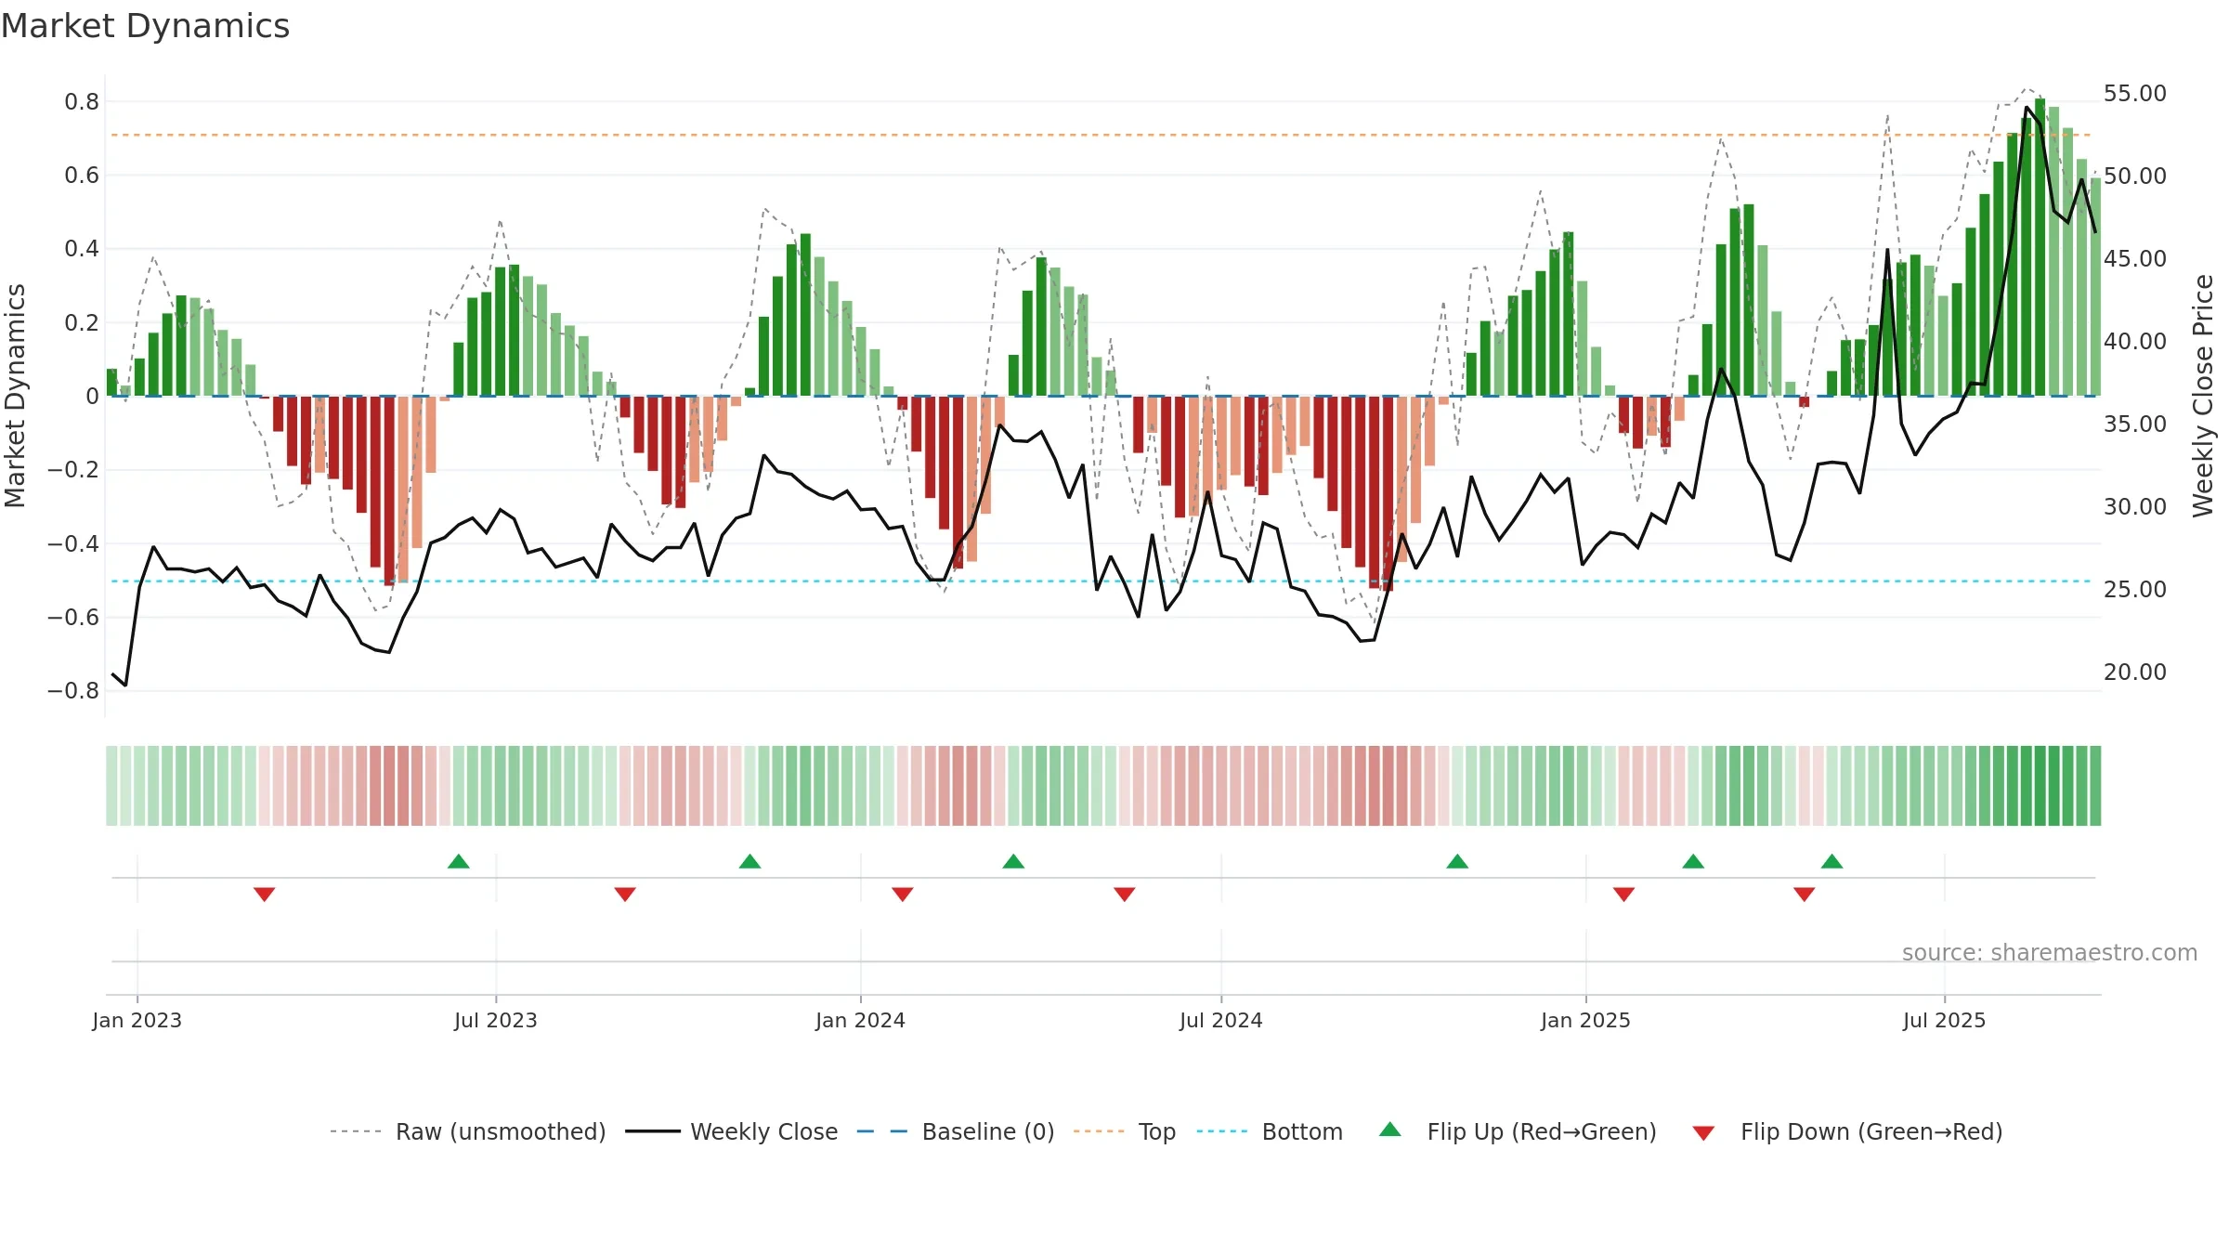Toggle the Bottom legend entry
Image resolution: width=2229 pixels, height=1254 pixels.
[1270, 1131]
